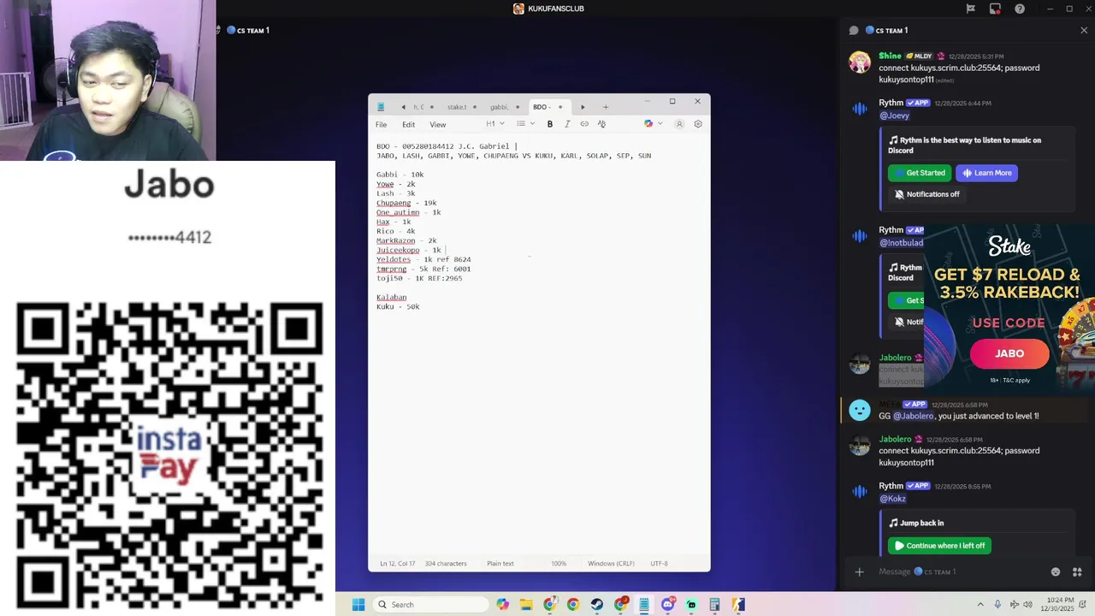Toggle bold formatting in Notepad
The width and height of the screenshot is (1095, 616).
click(550, 124)
